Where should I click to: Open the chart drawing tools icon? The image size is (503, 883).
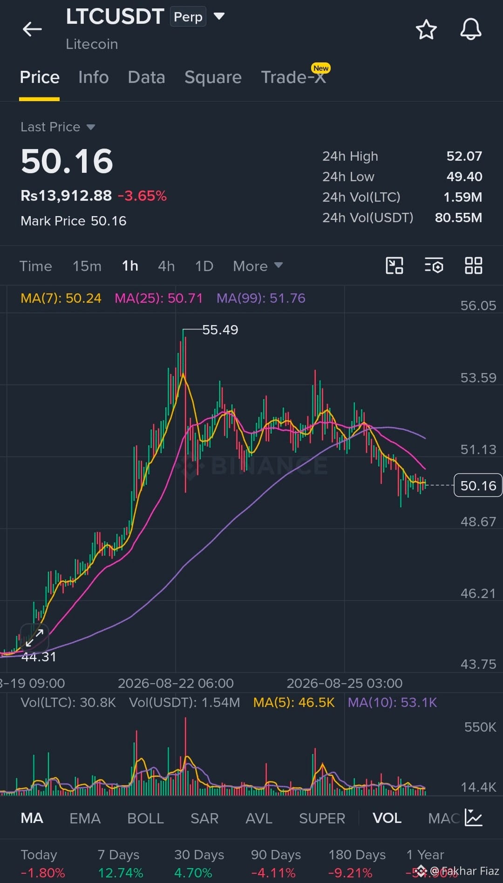point(394,265)
